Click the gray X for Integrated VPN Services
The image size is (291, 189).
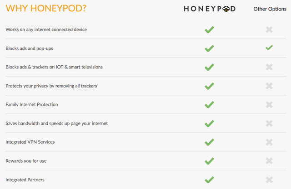[269, 142]
